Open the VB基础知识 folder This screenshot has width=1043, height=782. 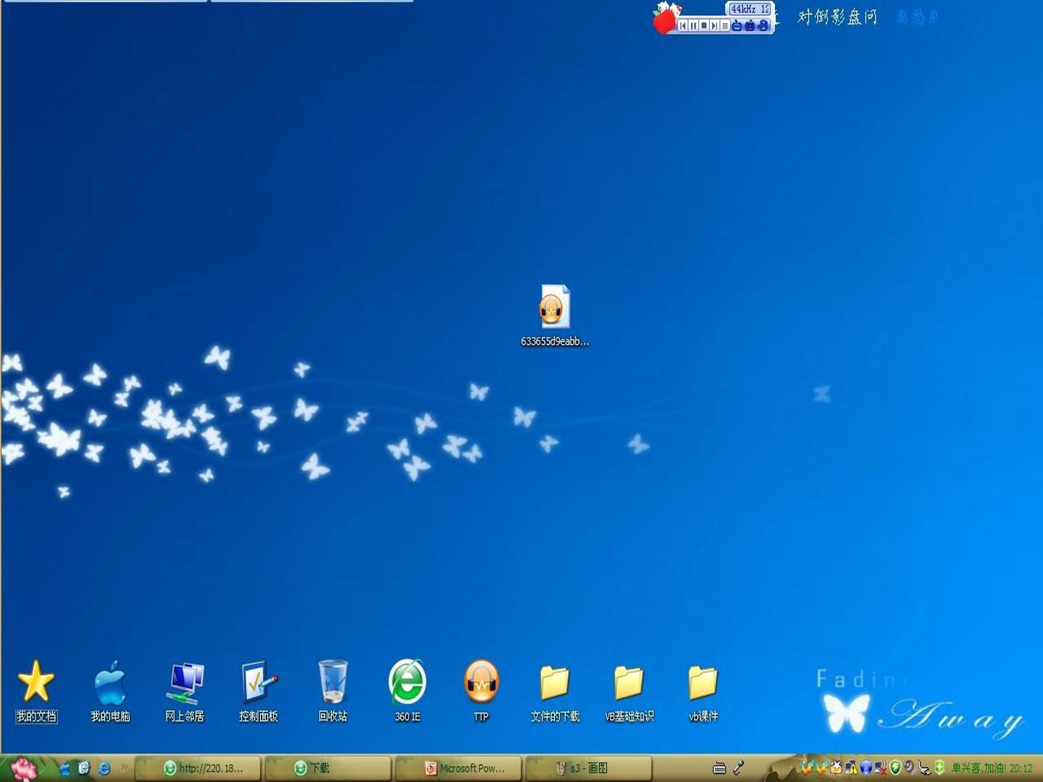pos(629,693)
